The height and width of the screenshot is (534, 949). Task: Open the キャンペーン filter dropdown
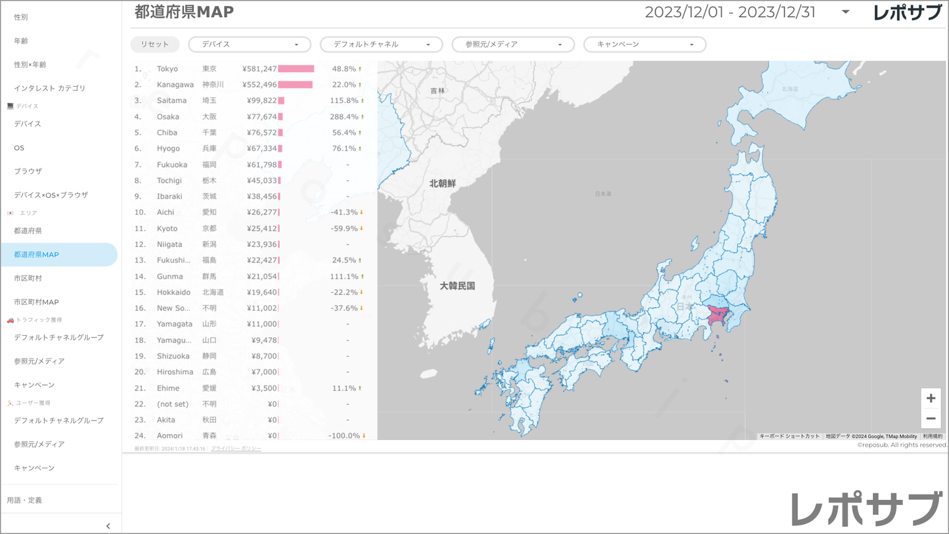645,45
